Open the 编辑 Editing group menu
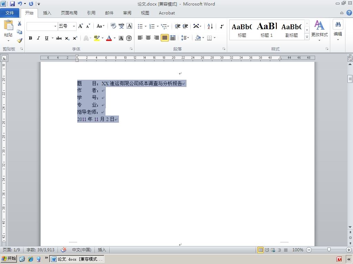 tap(338, 30)
